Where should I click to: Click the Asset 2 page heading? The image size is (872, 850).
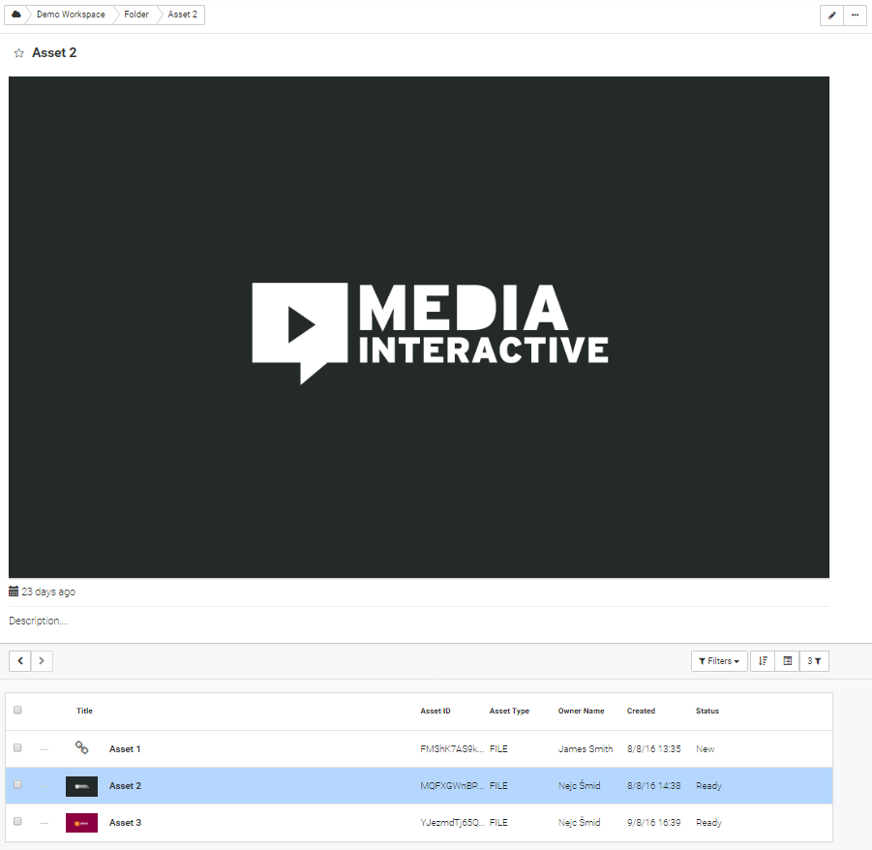[x=54, y=53]
